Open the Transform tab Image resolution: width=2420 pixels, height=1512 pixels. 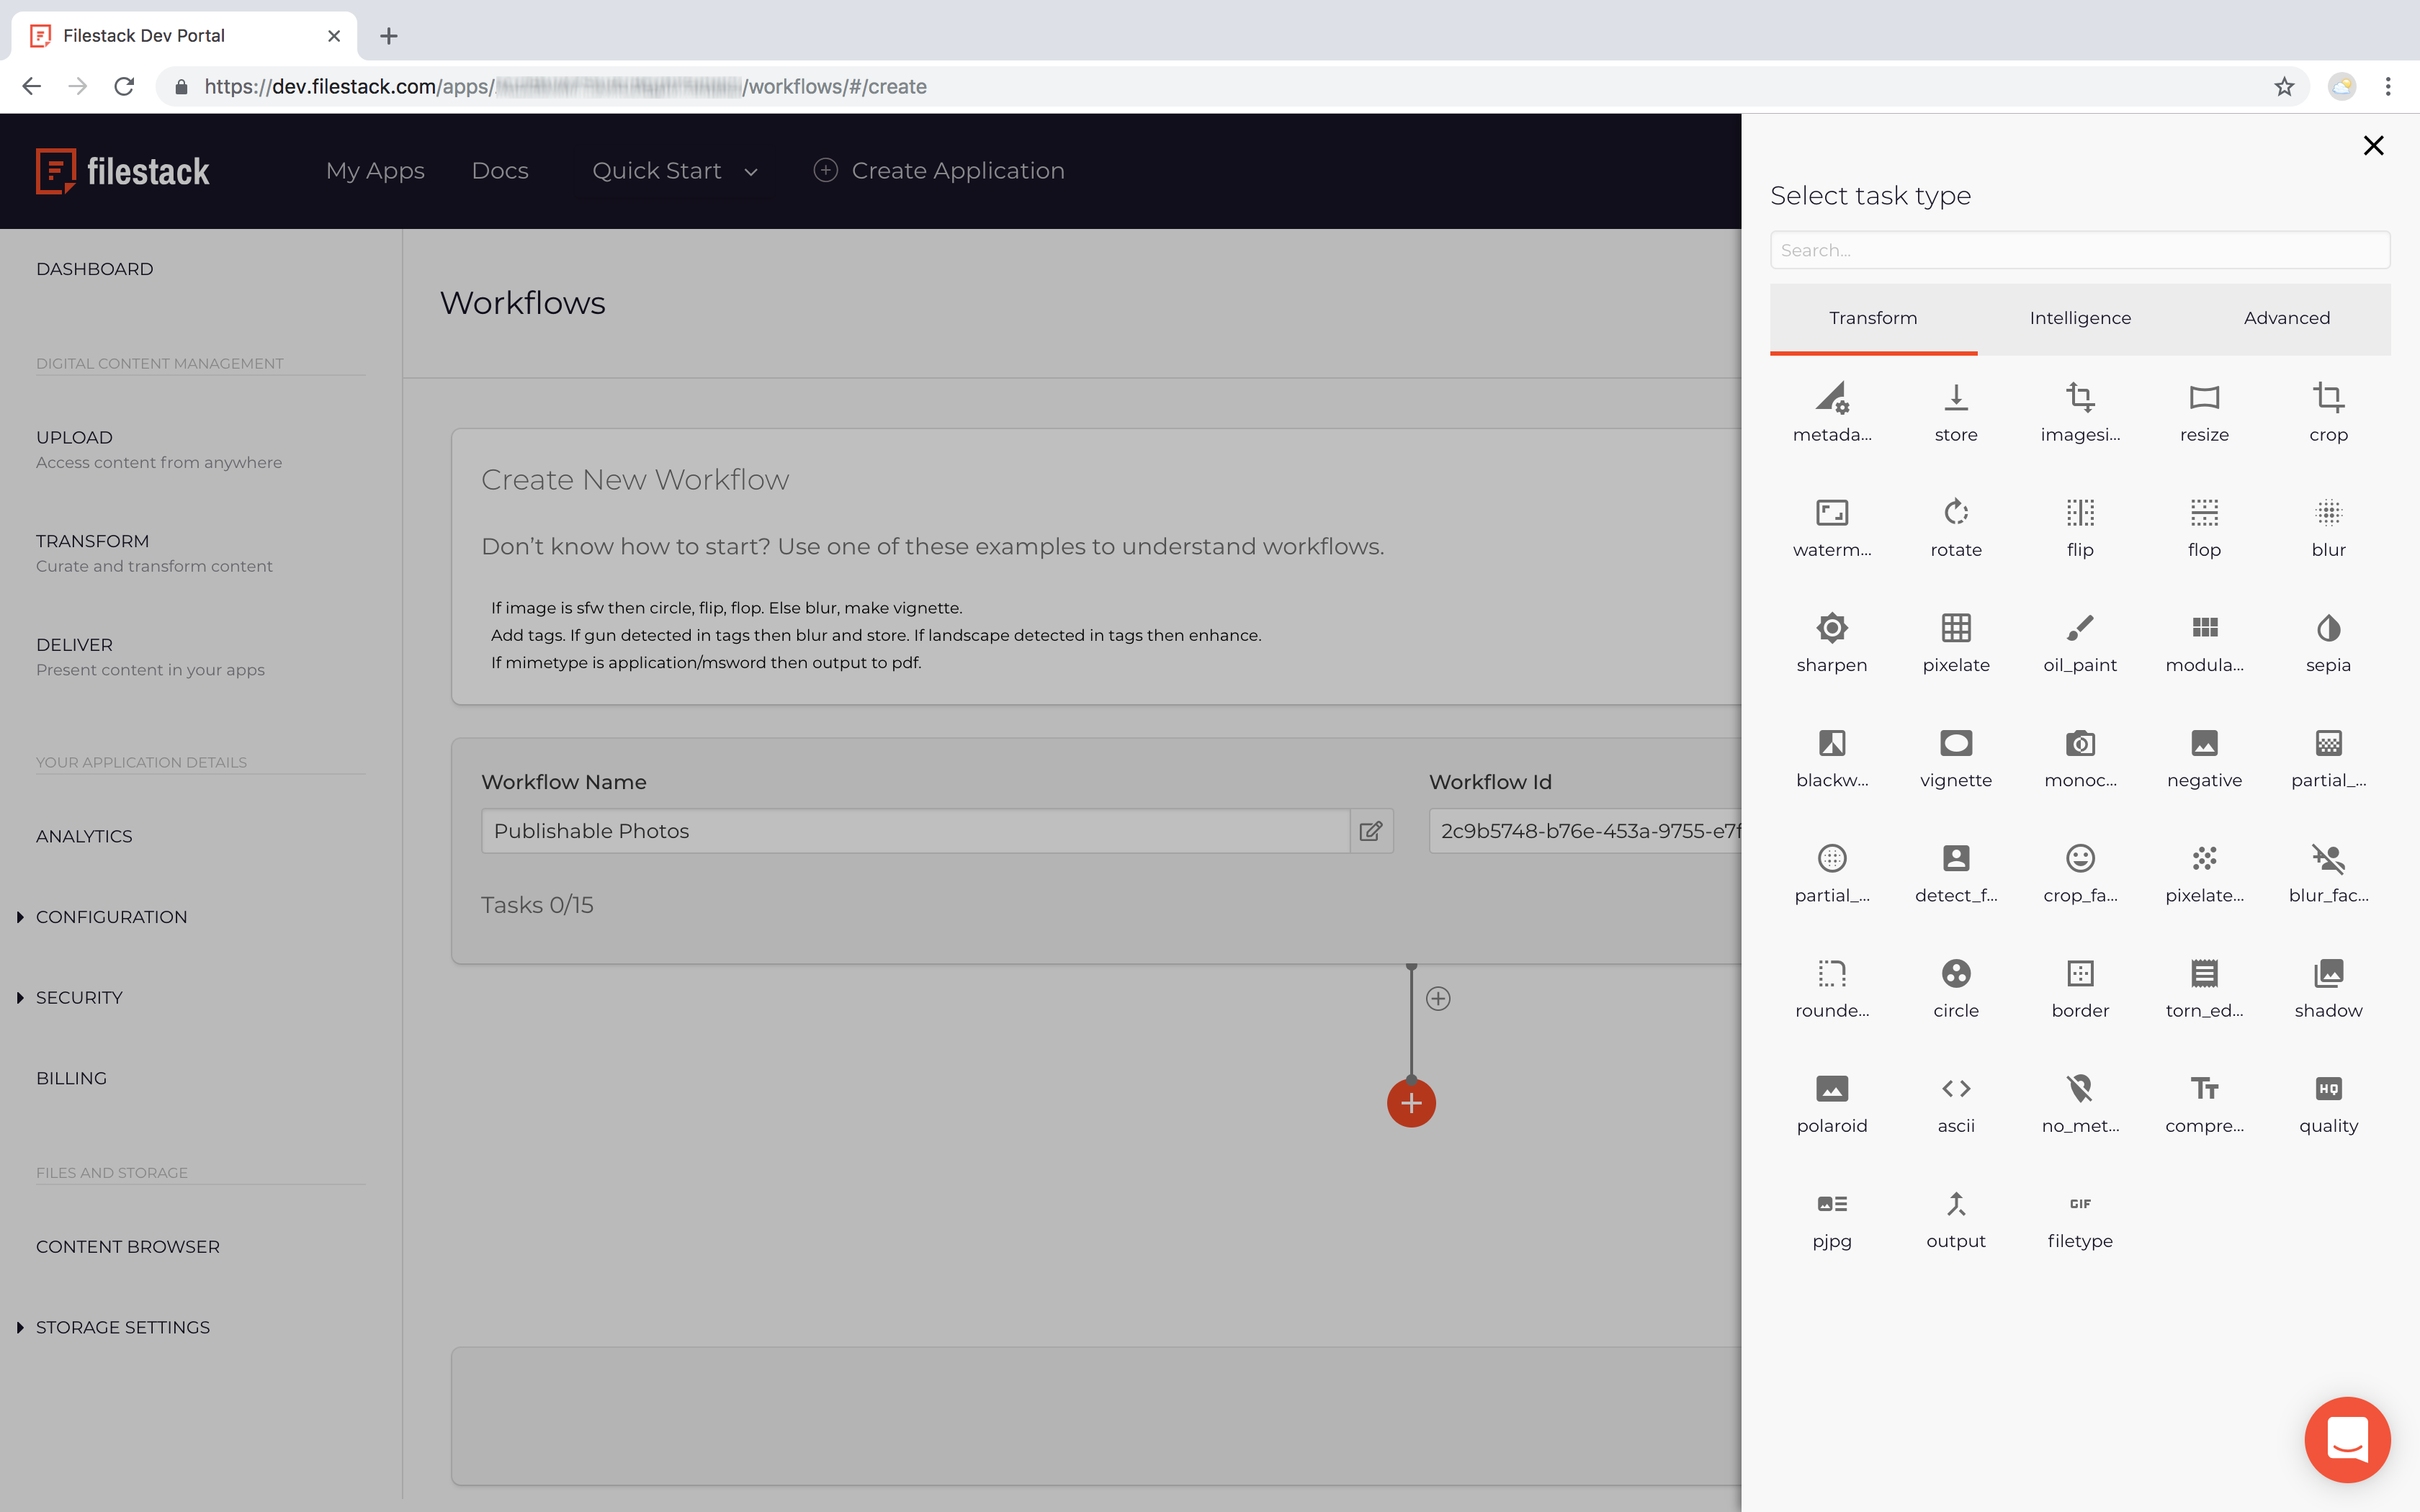point(1873,318)
